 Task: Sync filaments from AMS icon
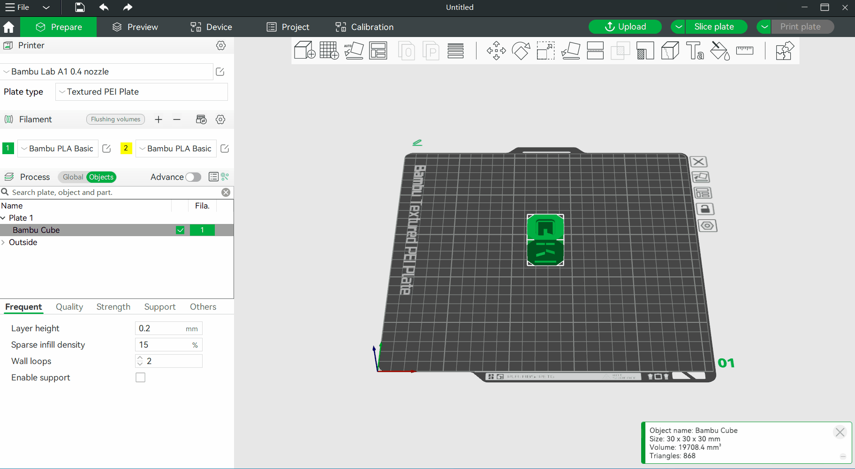click(201, 119)
